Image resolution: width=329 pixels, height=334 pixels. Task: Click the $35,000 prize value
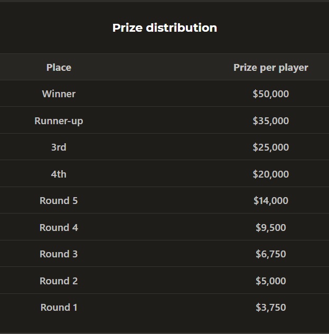tap(271, 121)
